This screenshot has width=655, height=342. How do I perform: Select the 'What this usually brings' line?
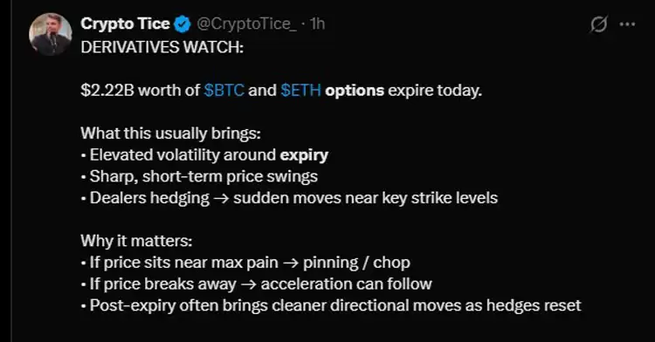(x=171, y=133)
